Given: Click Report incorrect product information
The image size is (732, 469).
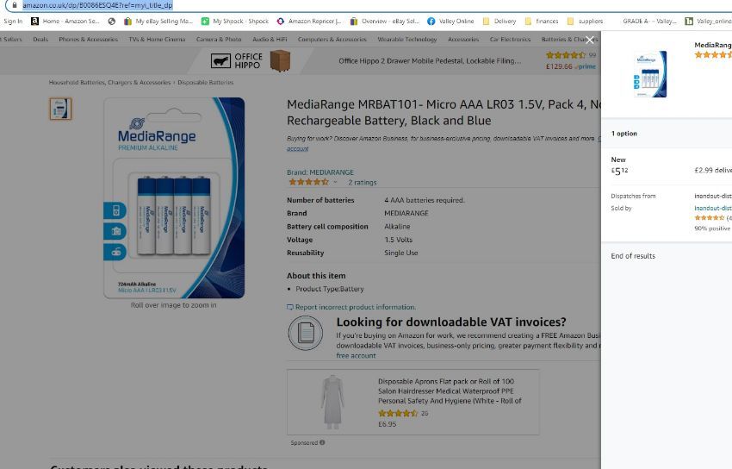Looking at the screenshot, I should click(351, 307).
